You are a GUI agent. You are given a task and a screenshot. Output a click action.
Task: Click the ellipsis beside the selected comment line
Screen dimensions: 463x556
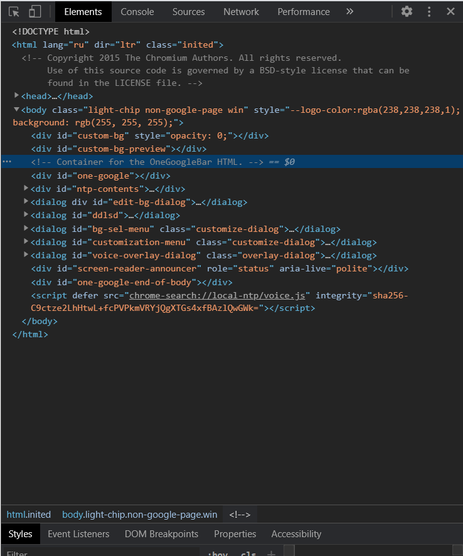pyautogui.click(x=7, y=162)
